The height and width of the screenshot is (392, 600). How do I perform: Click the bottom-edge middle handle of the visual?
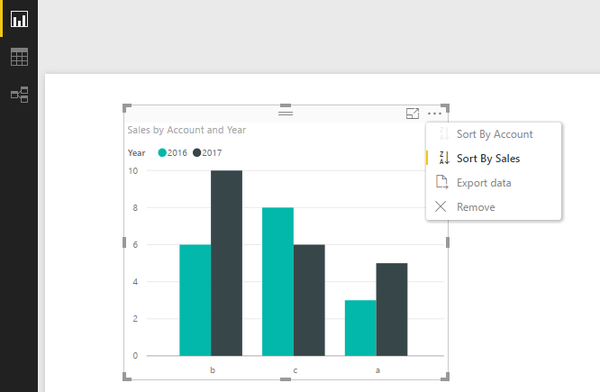[x=286, y=379]
